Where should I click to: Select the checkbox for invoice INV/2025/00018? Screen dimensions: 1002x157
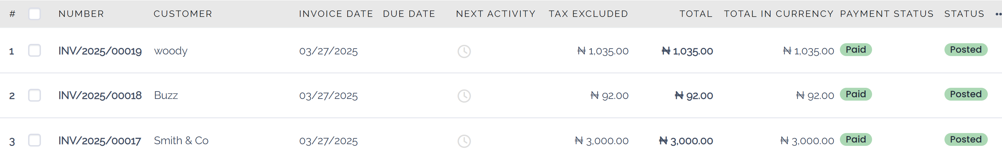pyautogui.click(x=35, y=95)
